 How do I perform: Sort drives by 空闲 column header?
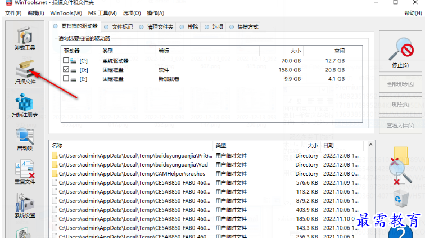[x=325, y=51]
